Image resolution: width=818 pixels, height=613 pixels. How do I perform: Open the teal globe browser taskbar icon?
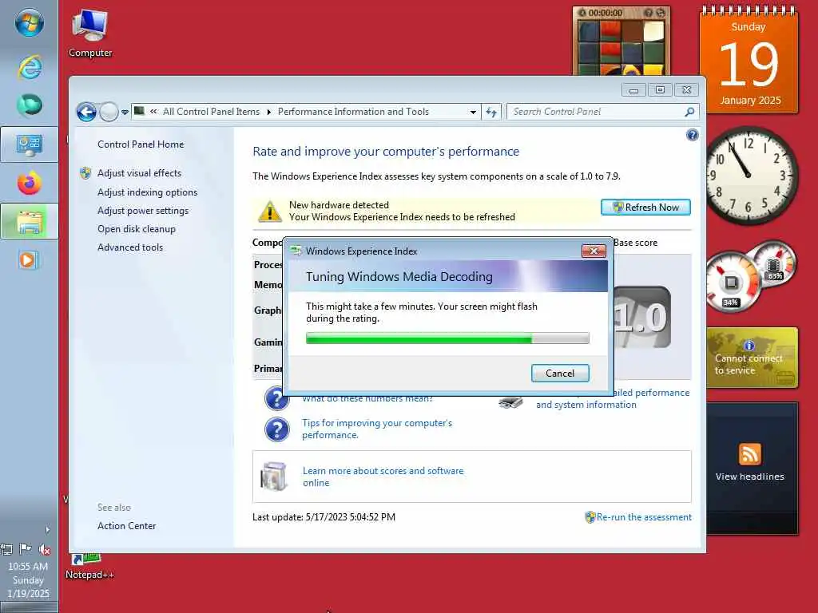tap(30, 105)
